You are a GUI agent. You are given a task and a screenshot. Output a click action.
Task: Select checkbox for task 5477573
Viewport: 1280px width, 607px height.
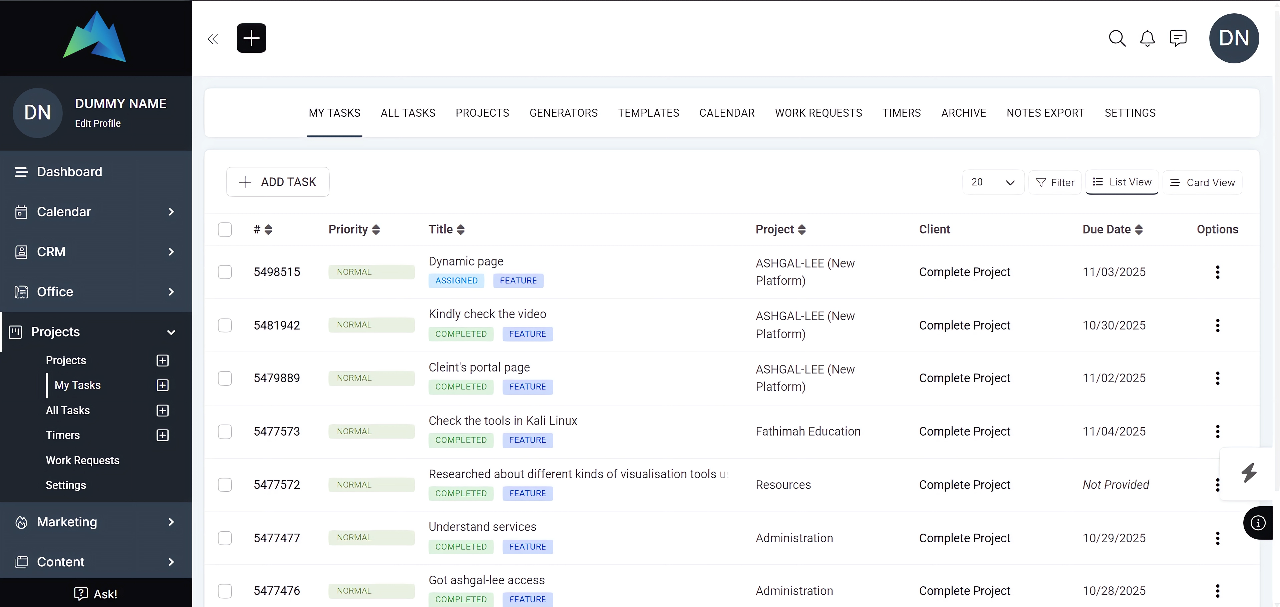(225, 432)
